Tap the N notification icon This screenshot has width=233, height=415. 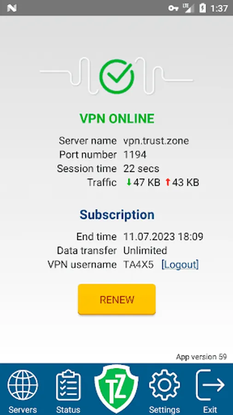[12, 8]
